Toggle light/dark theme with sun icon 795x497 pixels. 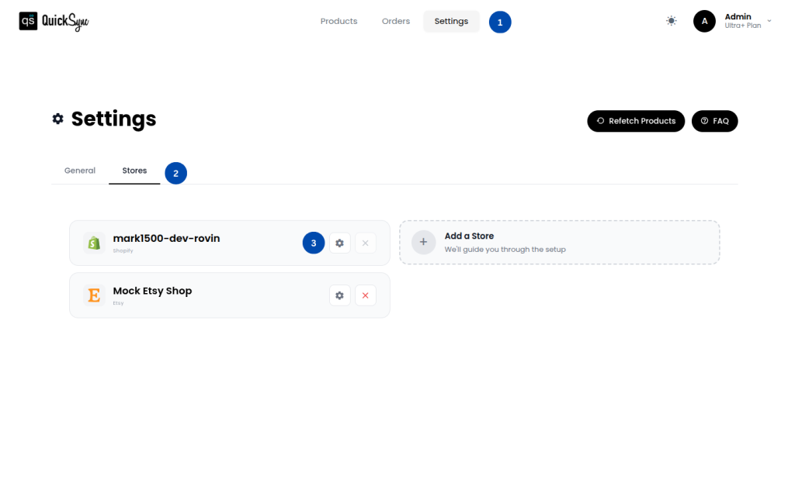click(671, 21)
